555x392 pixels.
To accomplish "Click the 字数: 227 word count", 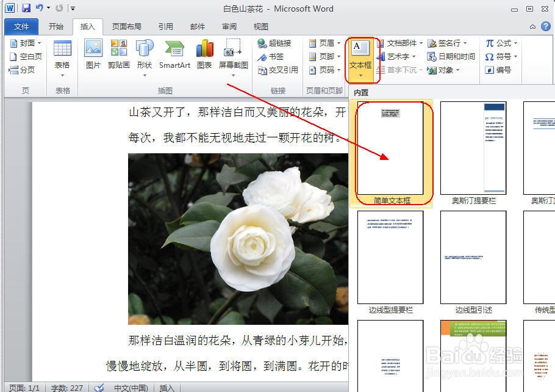I will click(67, 388).
